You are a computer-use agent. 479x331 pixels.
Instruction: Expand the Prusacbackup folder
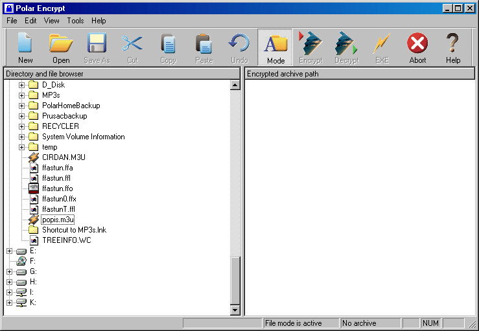coord(21,116)
